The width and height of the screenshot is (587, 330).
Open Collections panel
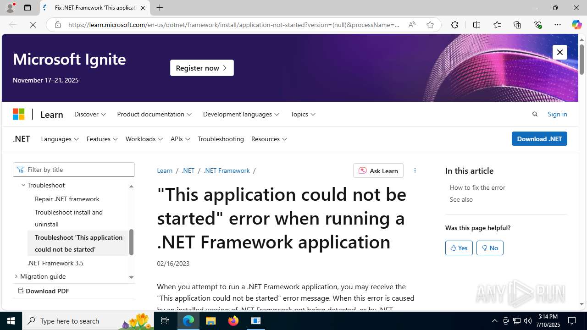click(517, 25)
